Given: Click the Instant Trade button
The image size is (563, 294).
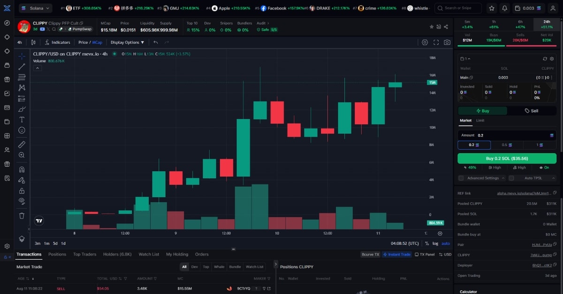Looking at the screenshot, I should (396, 254).
